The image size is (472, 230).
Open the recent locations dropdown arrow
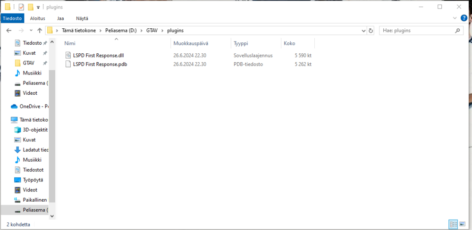coord(31,31)
